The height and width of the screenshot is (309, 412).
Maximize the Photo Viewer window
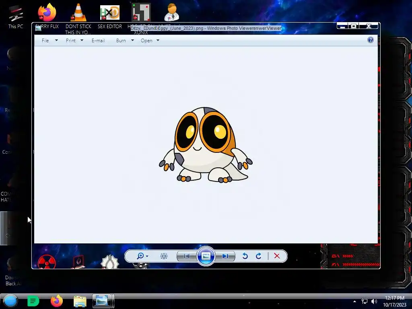pos(354,26)
